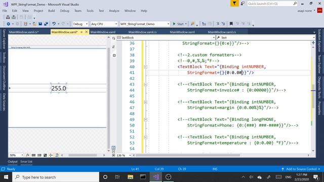
Task: Open the Text member dropdown
Action: pos(266,37)
